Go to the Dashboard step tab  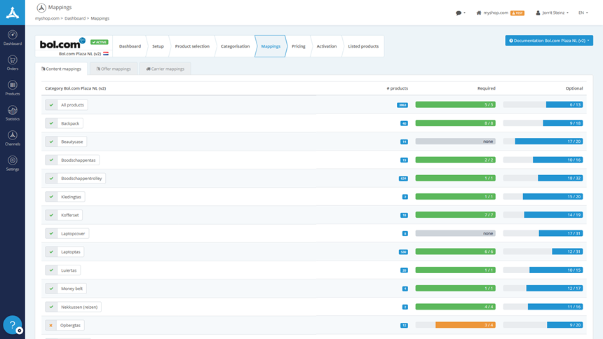click(x=130, y=46)
